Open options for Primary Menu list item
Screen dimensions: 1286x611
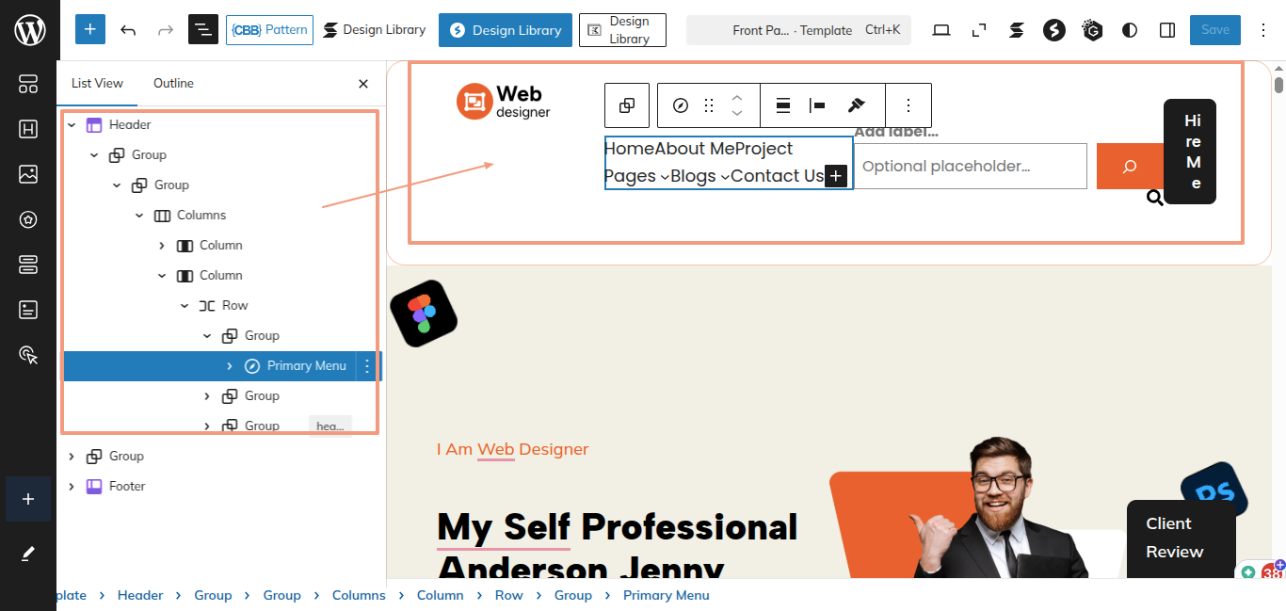pos(367,366)
